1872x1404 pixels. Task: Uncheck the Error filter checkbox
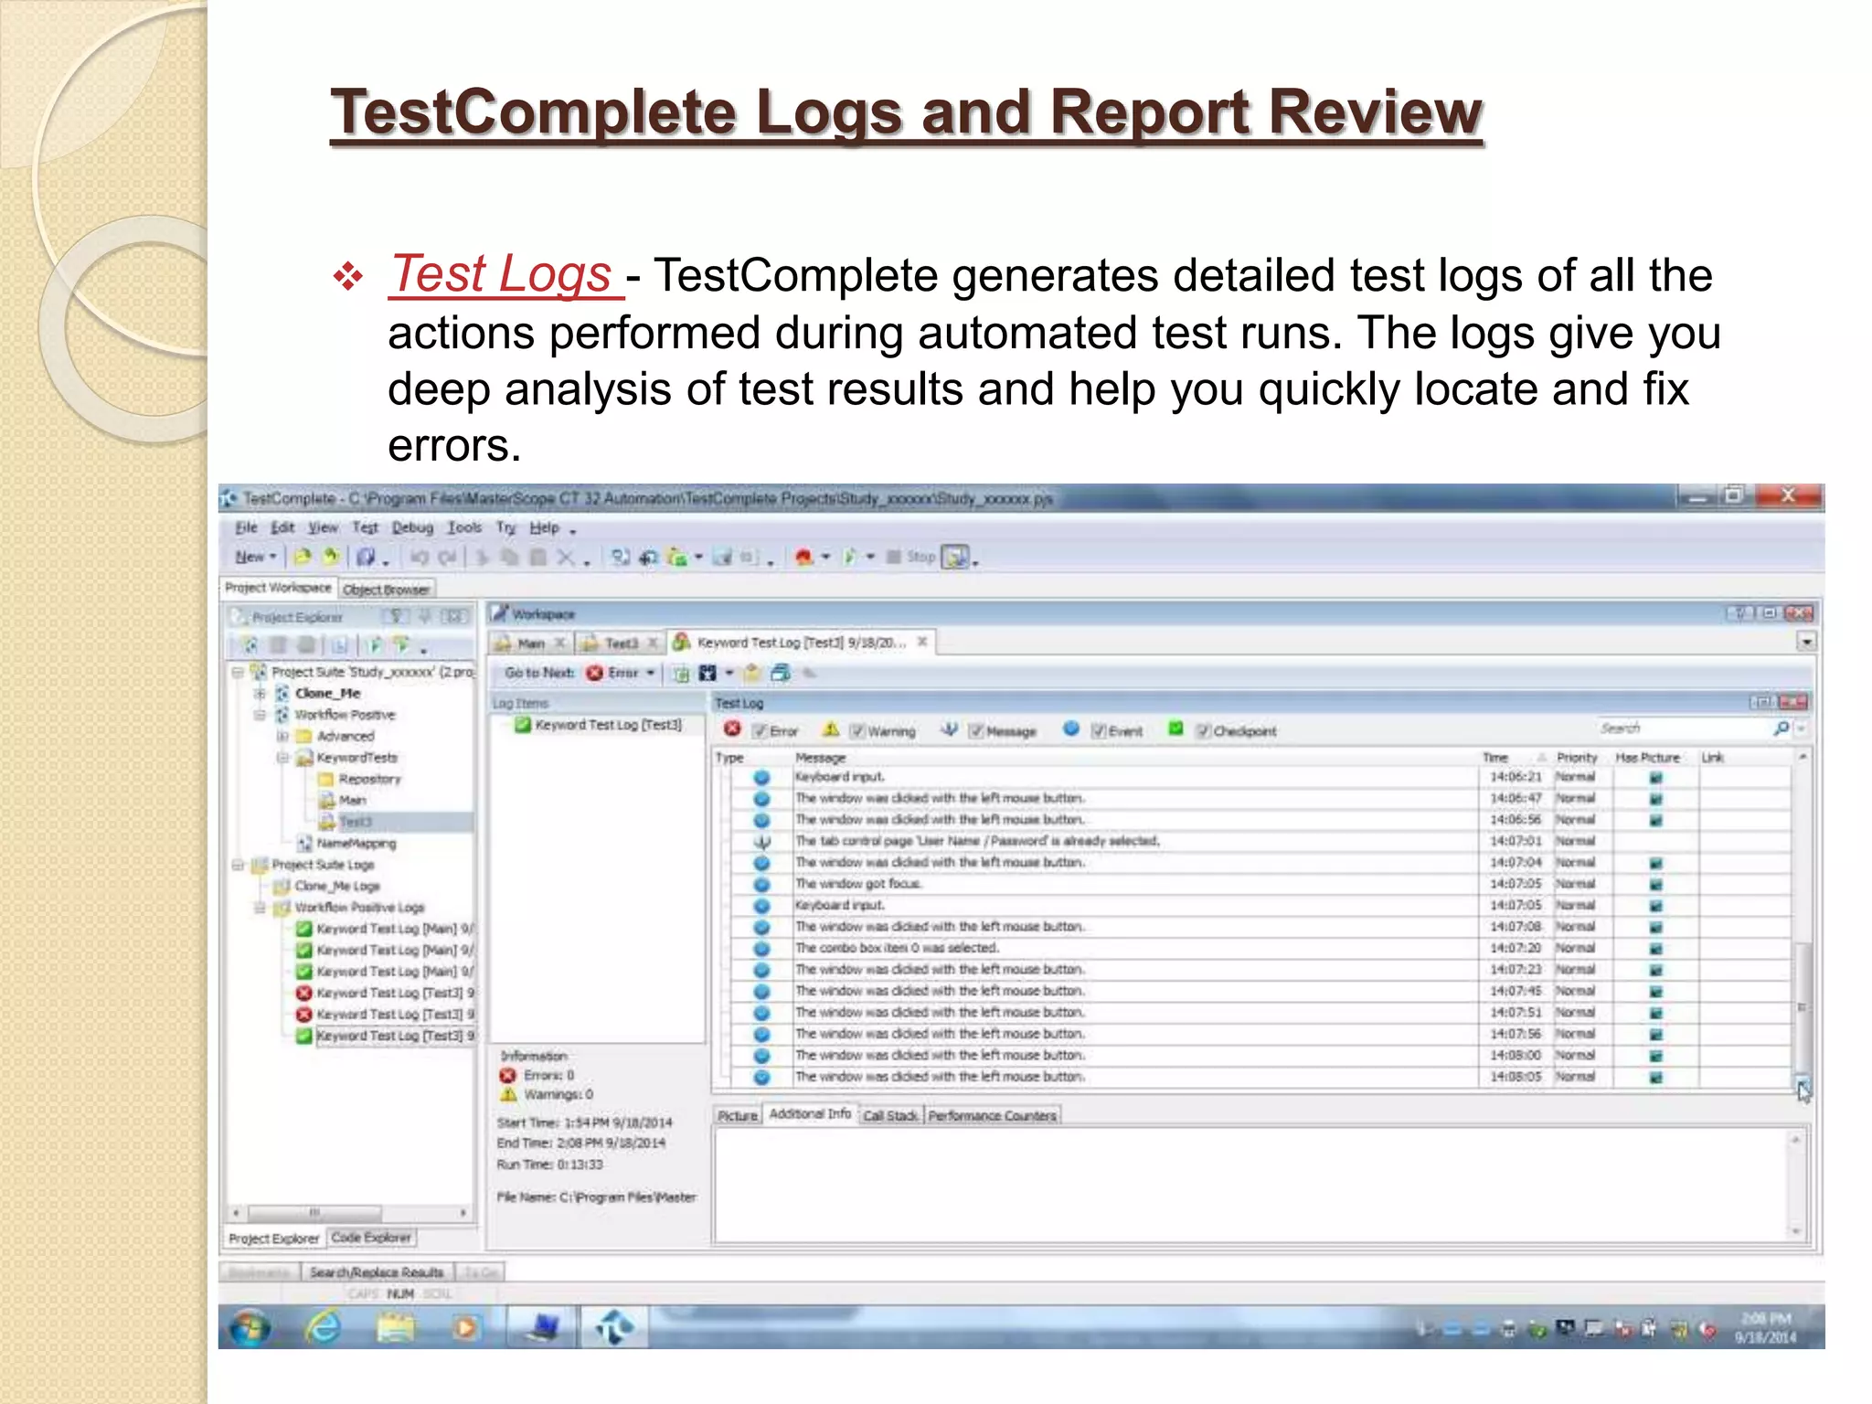[760, 731]
